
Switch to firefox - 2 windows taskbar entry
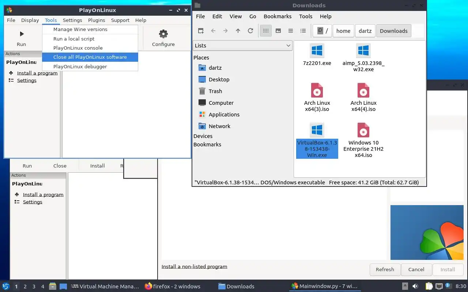tap(173, 287)
